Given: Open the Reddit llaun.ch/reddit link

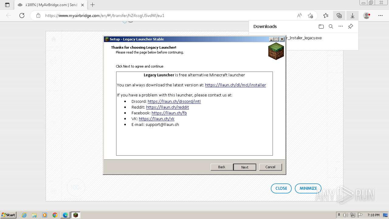Looking at the screenshot, I should (x=167, y=107).
